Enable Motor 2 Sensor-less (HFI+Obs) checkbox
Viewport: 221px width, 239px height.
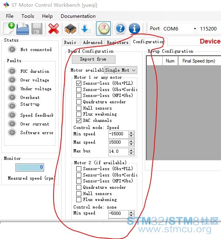(x=79, y=181)
